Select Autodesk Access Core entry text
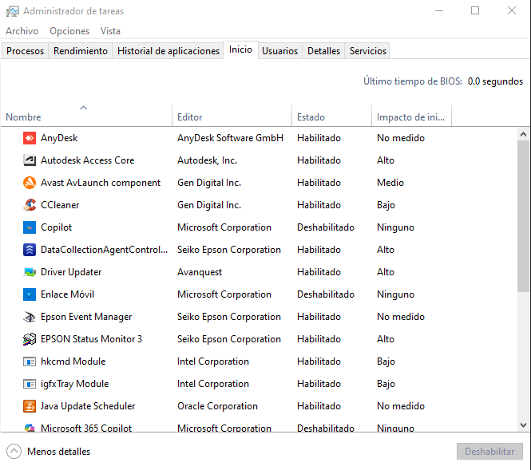Image resolution: width=531 pixels, height=470 pixels. (x=87, y=160)
